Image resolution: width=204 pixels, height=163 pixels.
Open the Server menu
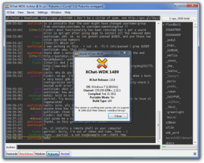tap(31, 13)
